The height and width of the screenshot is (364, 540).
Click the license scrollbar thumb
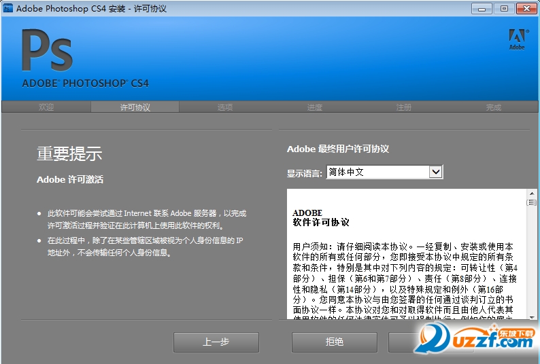pyautogui.click(x=532, y=202)
